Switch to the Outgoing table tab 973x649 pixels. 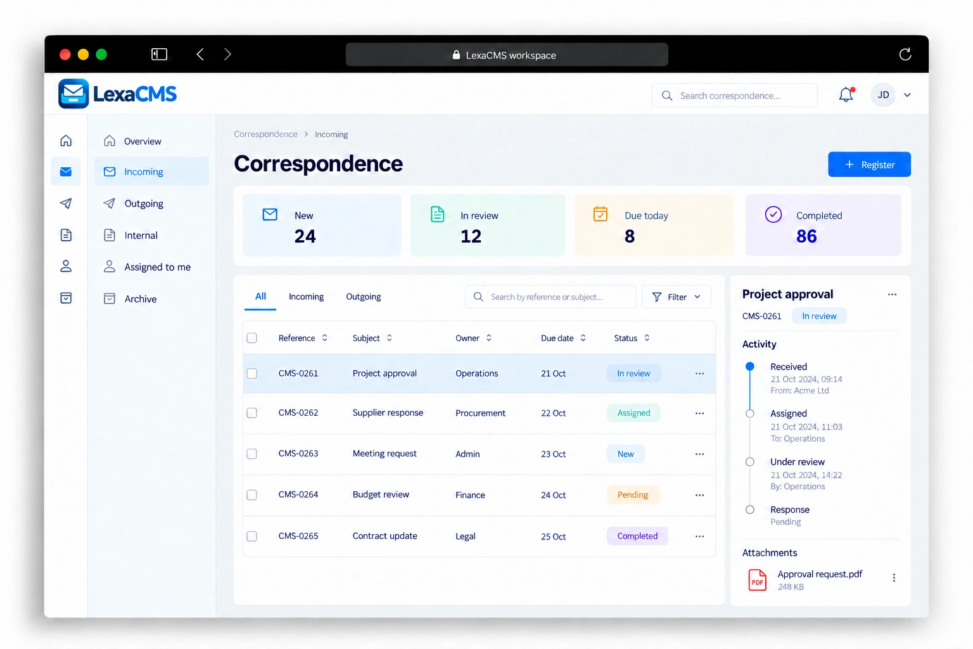364,297
